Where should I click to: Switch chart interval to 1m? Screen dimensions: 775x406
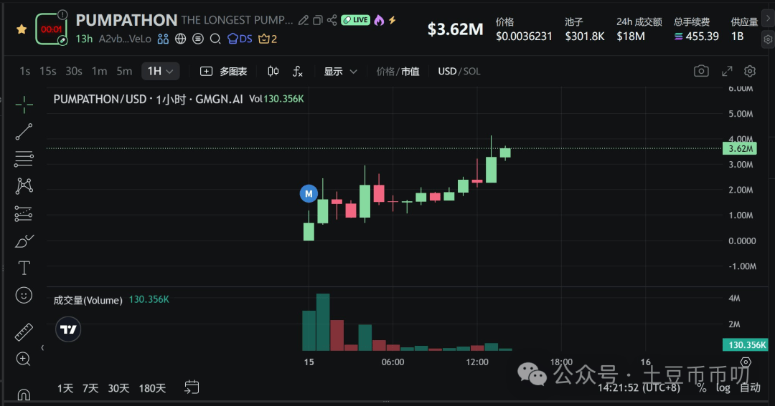pyautogui.click(x=99, y=72)
